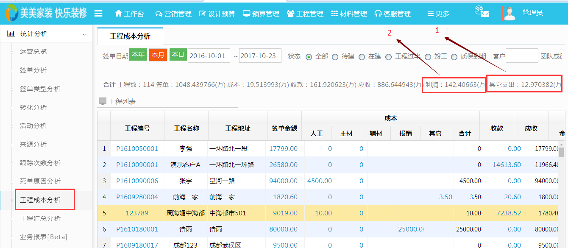The image size is (568, 248).
Task: Open project link P1610050001
Action: [x=138, y=149]
